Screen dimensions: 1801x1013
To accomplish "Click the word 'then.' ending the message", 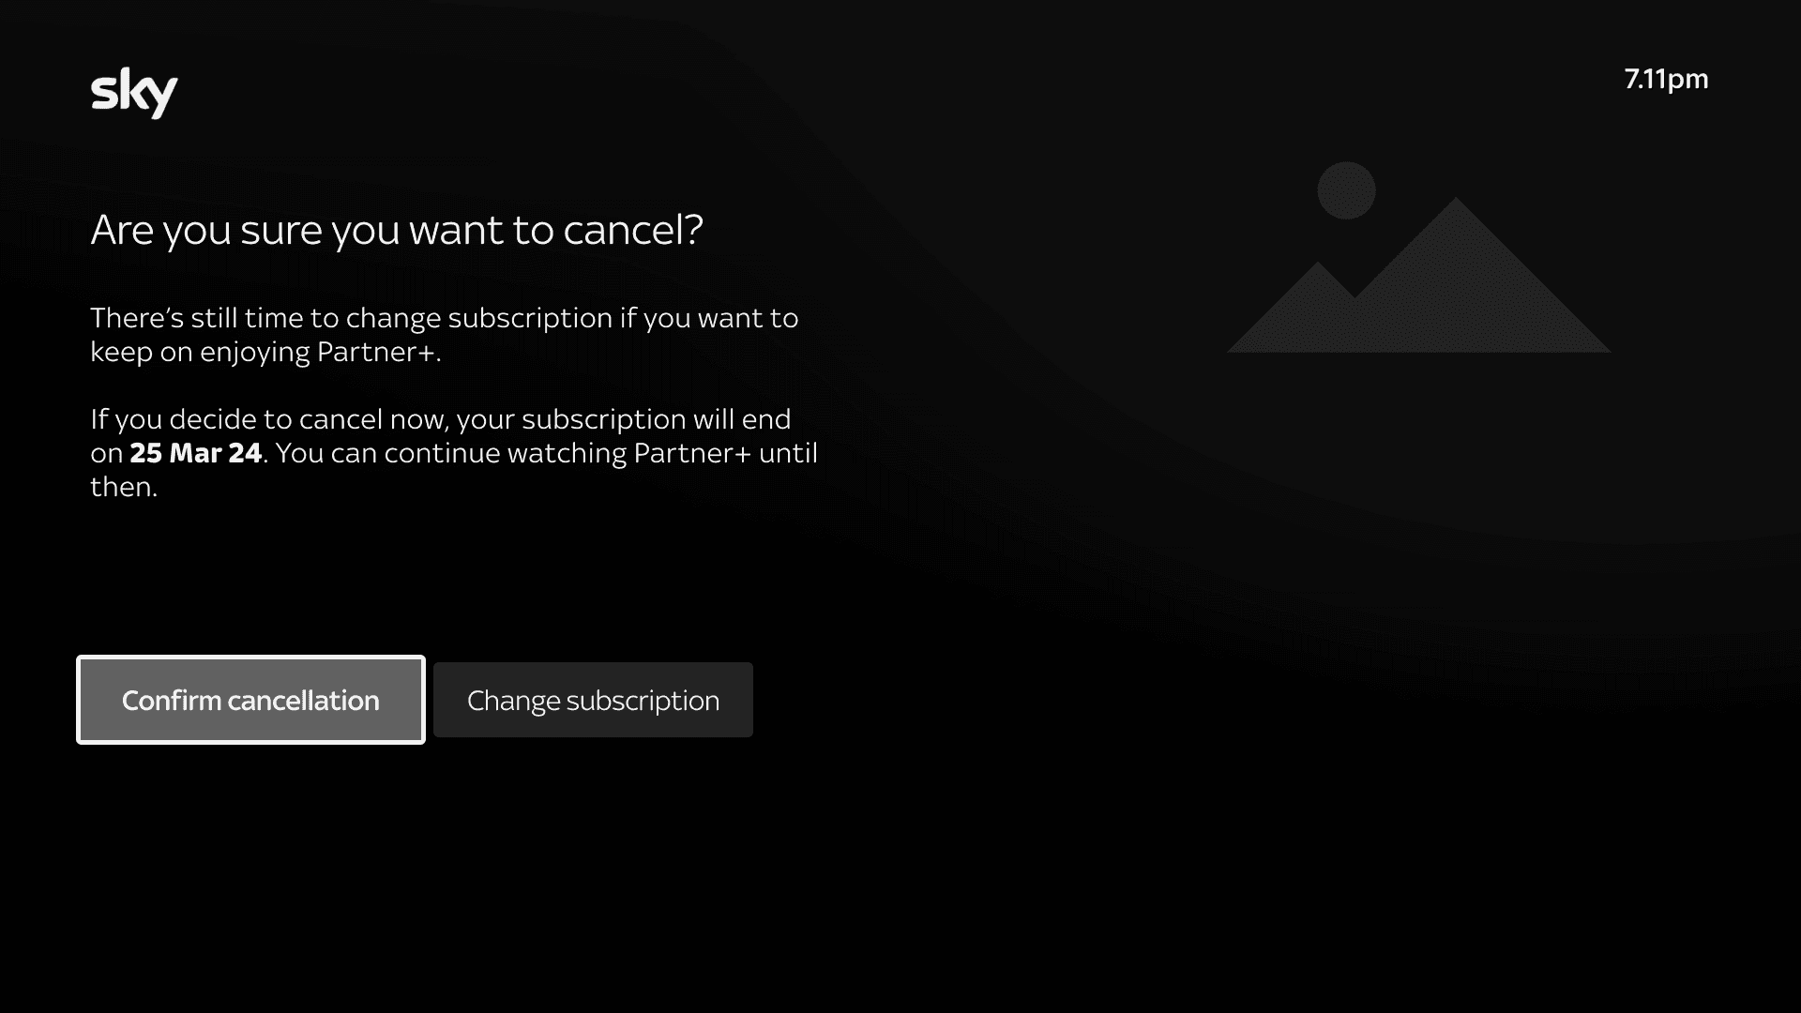I will point(124,487).
